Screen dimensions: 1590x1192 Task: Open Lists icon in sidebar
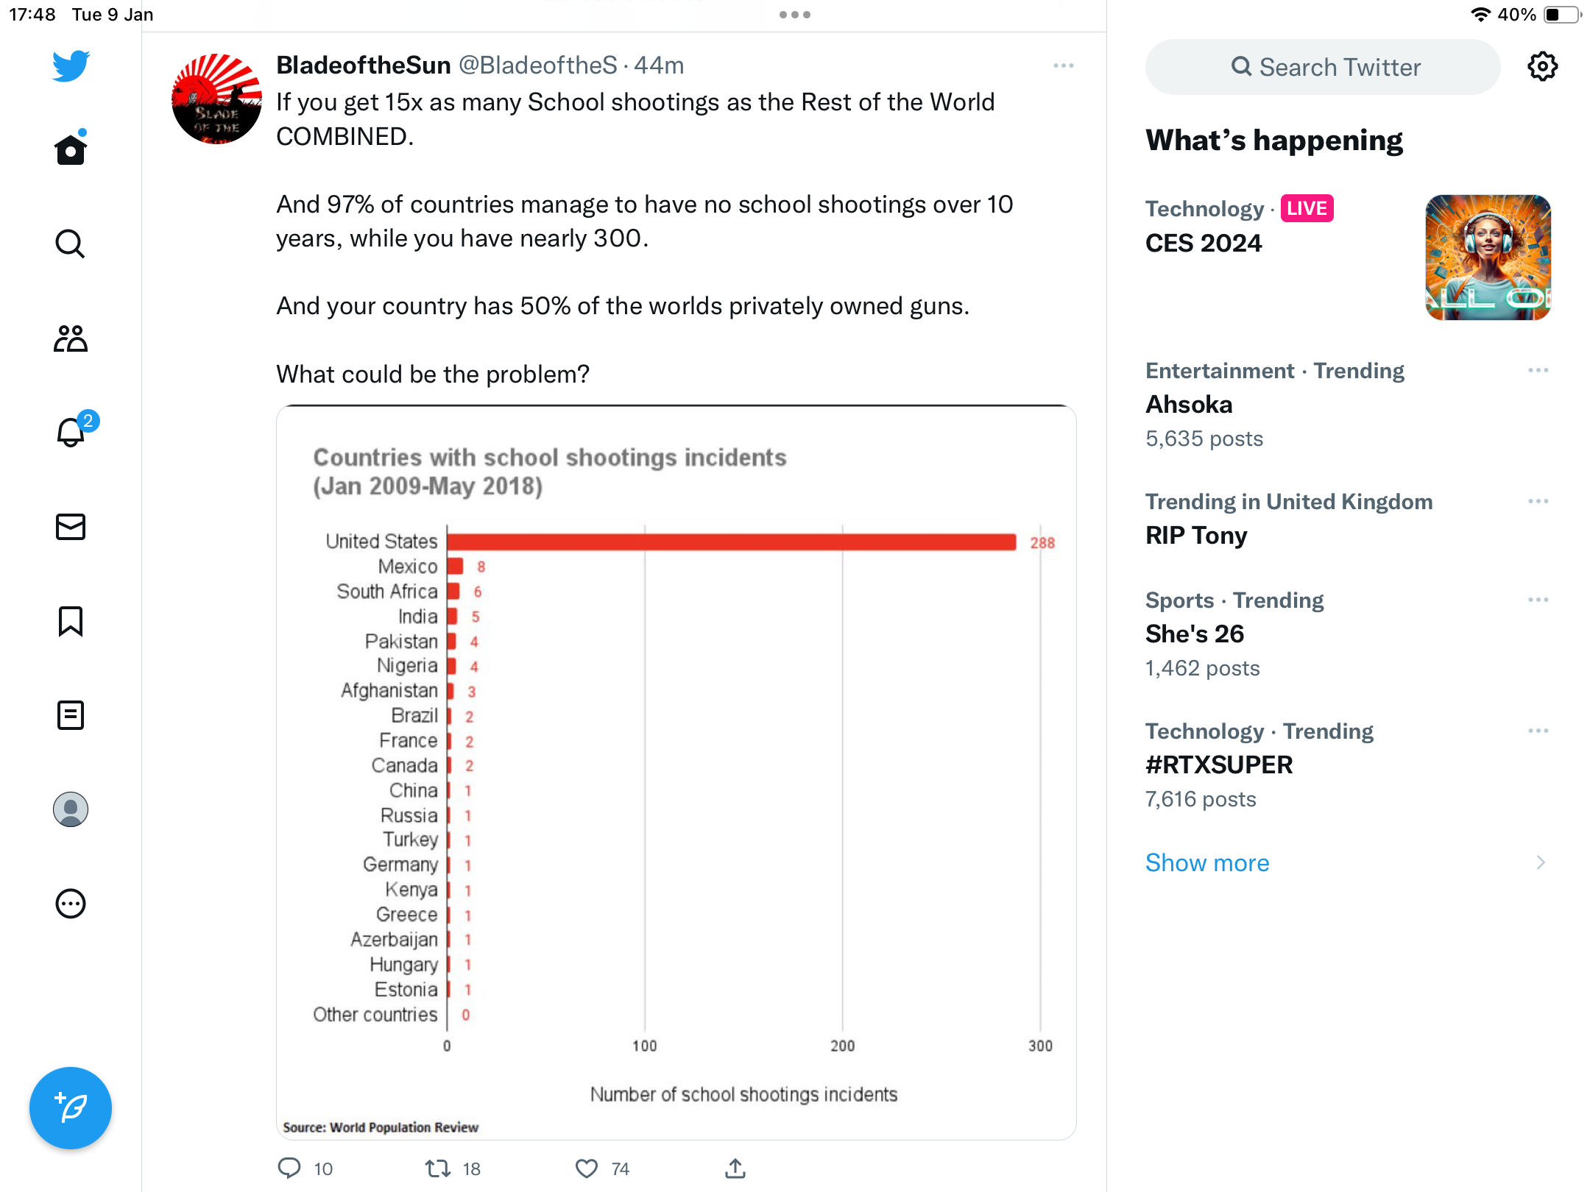pos(71,715)
